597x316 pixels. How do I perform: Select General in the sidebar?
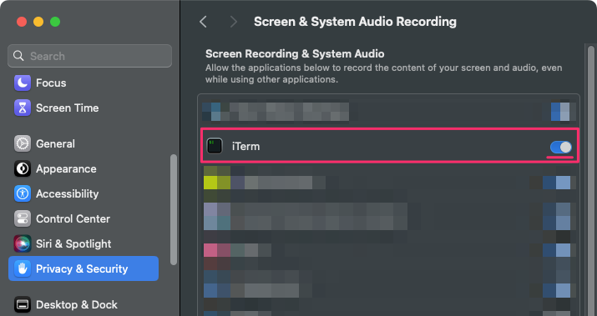(x=56, y=143)
